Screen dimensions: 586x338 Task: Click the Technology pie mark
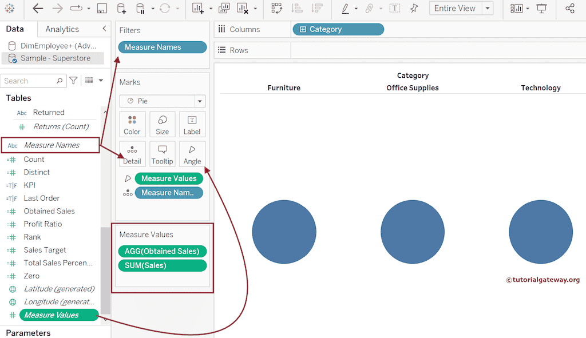tap(541, 232)
